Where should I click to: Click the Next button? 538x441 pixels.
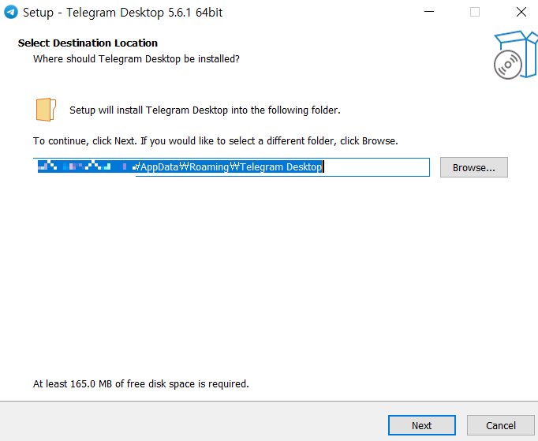click(x=422, y=425)
